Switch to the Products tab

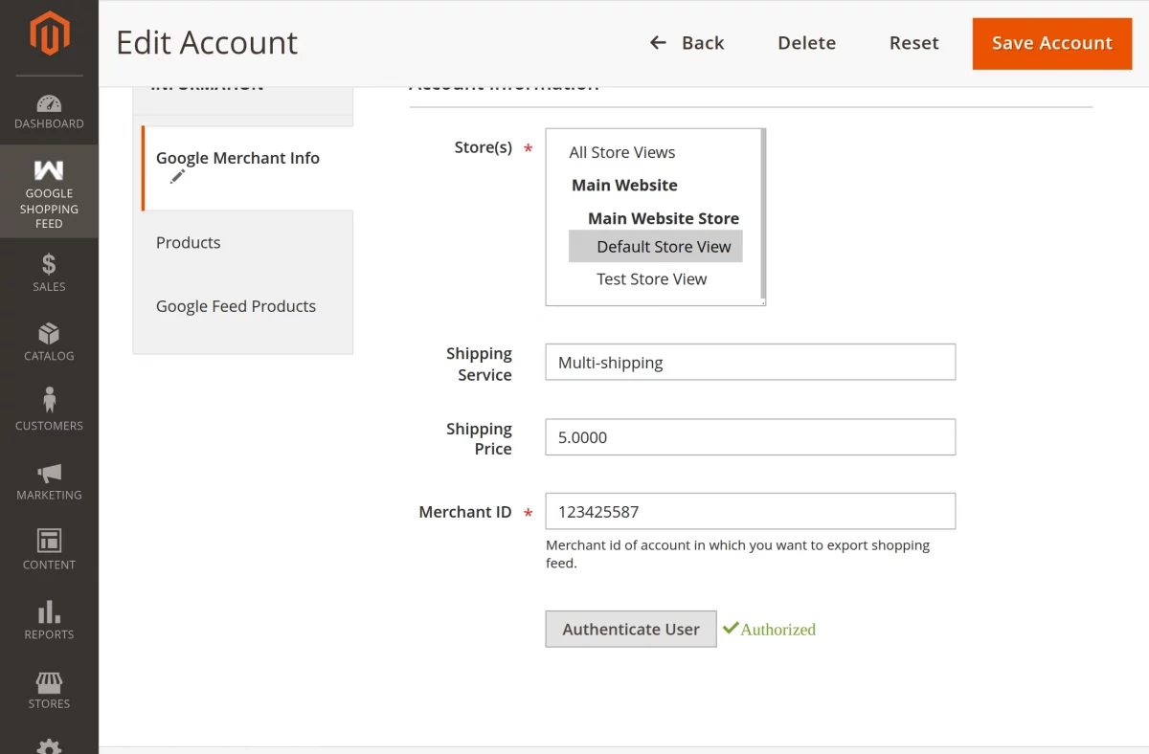[x=189, y=243]
